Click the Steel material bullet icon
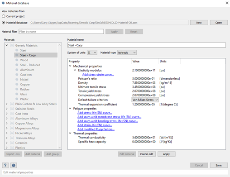The width and height of the screenshot is (230, 177). pos(17,50)
